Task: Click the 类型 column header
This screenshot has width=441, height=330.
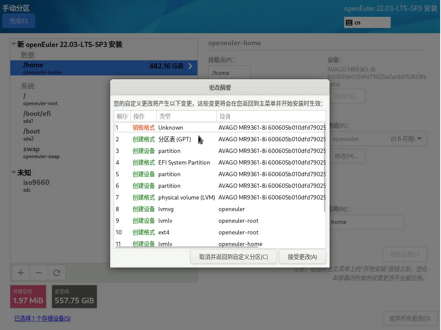Action: (186, 116)
